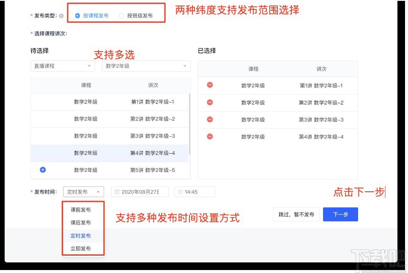Select highlighted row 第4讲 数学2年级-4 in 待选择
The height and width of the screenshot is (273, 408).
coord(110,153)
